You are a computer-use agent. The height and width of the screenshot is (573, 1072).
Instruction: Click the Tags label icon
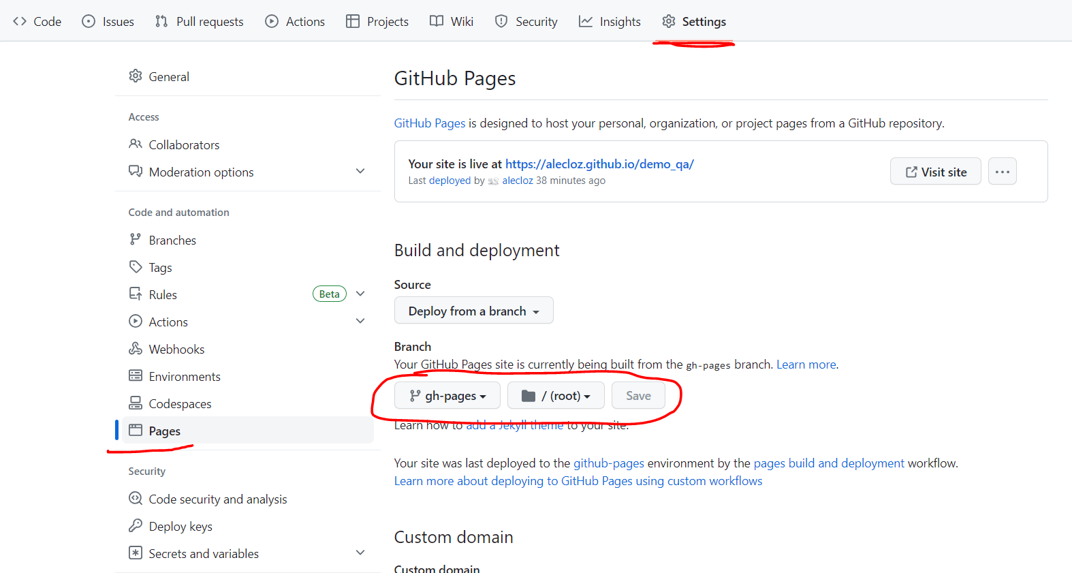136,267
